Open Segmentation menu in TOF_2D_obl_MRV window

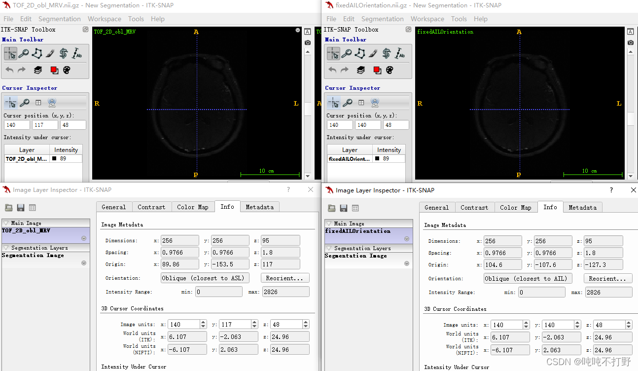[60, 19]
